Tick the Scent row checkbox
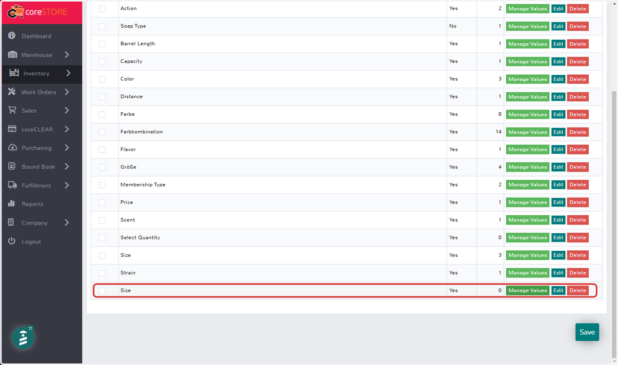The height and width of the screenshot is (365, 618). tap(102, 220)
